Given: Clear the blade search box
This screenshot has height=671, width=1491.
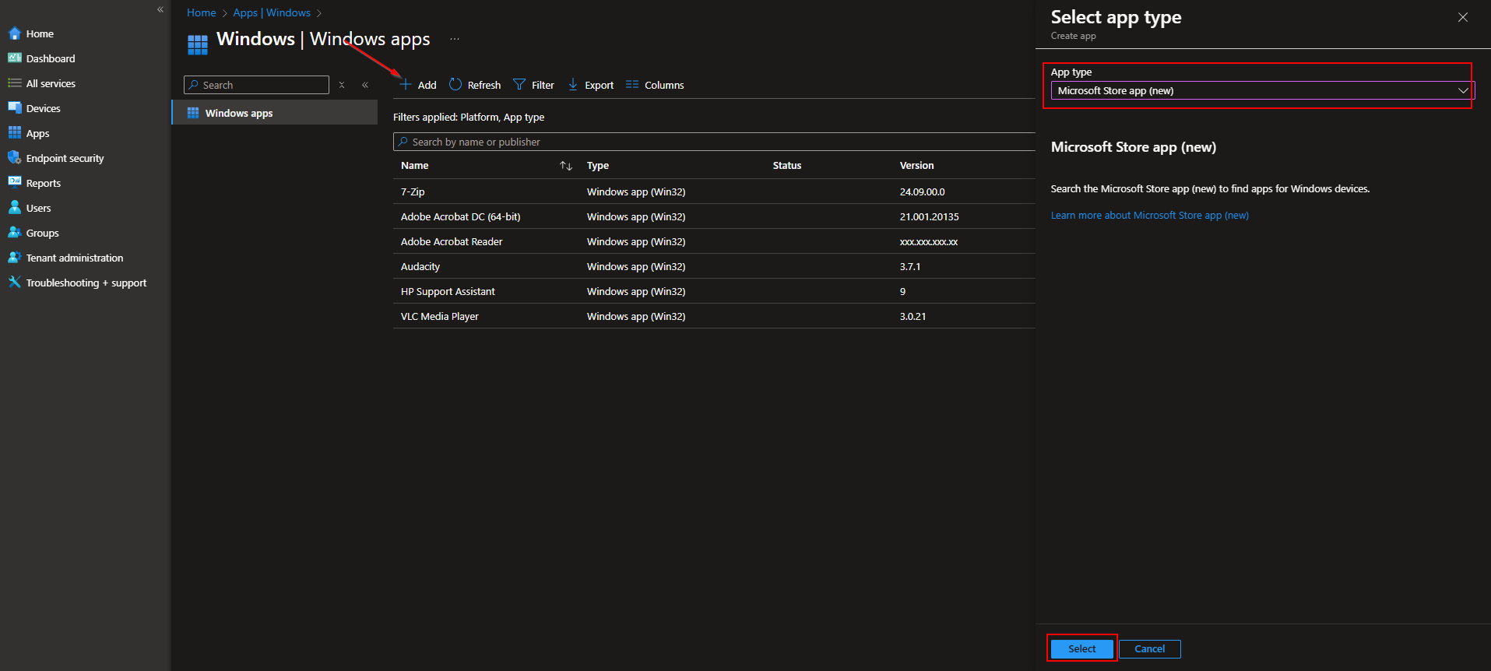Looking at the screenshot, I should tap(341, 85).
